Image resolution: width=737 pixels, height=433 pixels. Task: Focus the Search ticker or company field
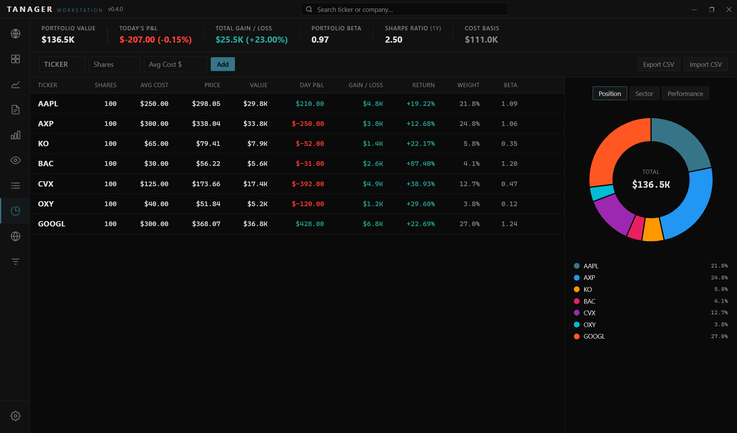[x=405, y=10]
